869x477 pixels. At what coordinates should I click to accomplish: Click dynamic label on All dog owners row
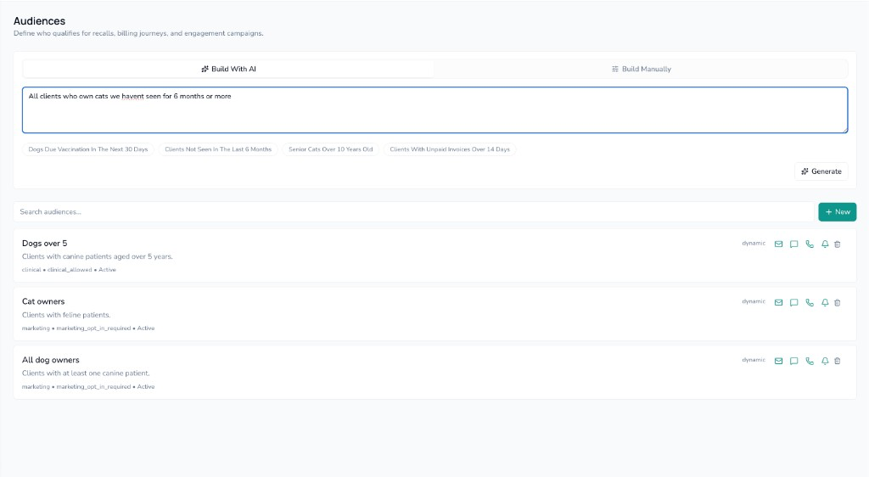[x=754, y=360]
